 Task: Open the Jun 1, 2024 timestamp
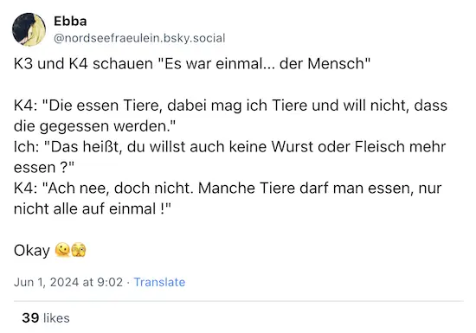pyautogui.click(x=68, y=282)
